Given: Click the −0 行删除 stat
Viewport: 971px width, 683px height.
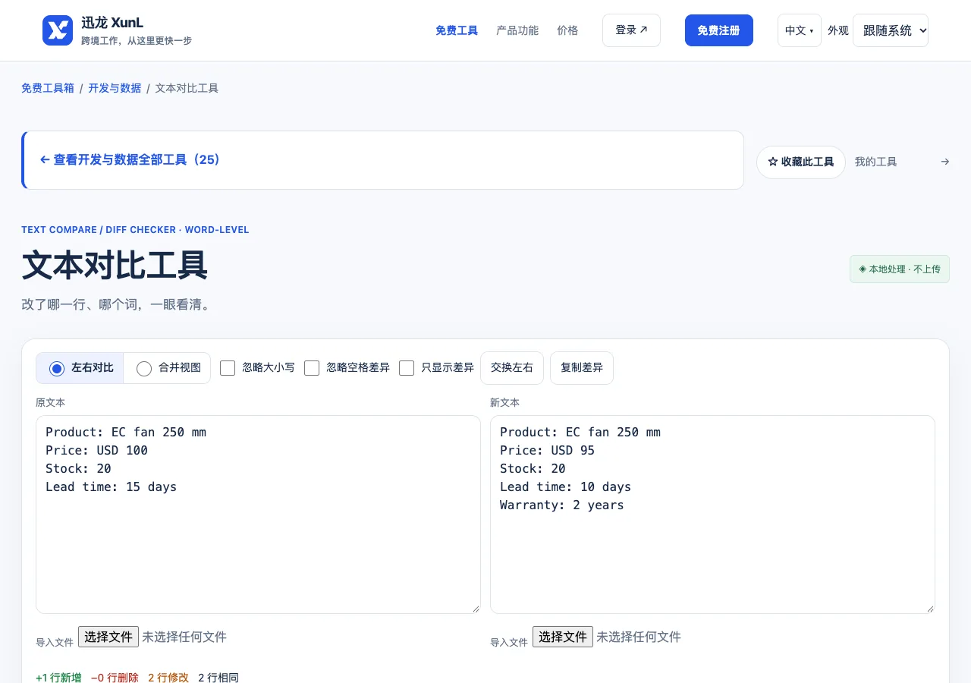Looking at the screenshot, I should point(115,678).
